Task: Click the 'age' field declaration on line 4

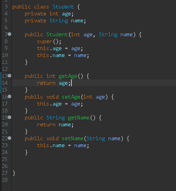Action: click(66, 14)
